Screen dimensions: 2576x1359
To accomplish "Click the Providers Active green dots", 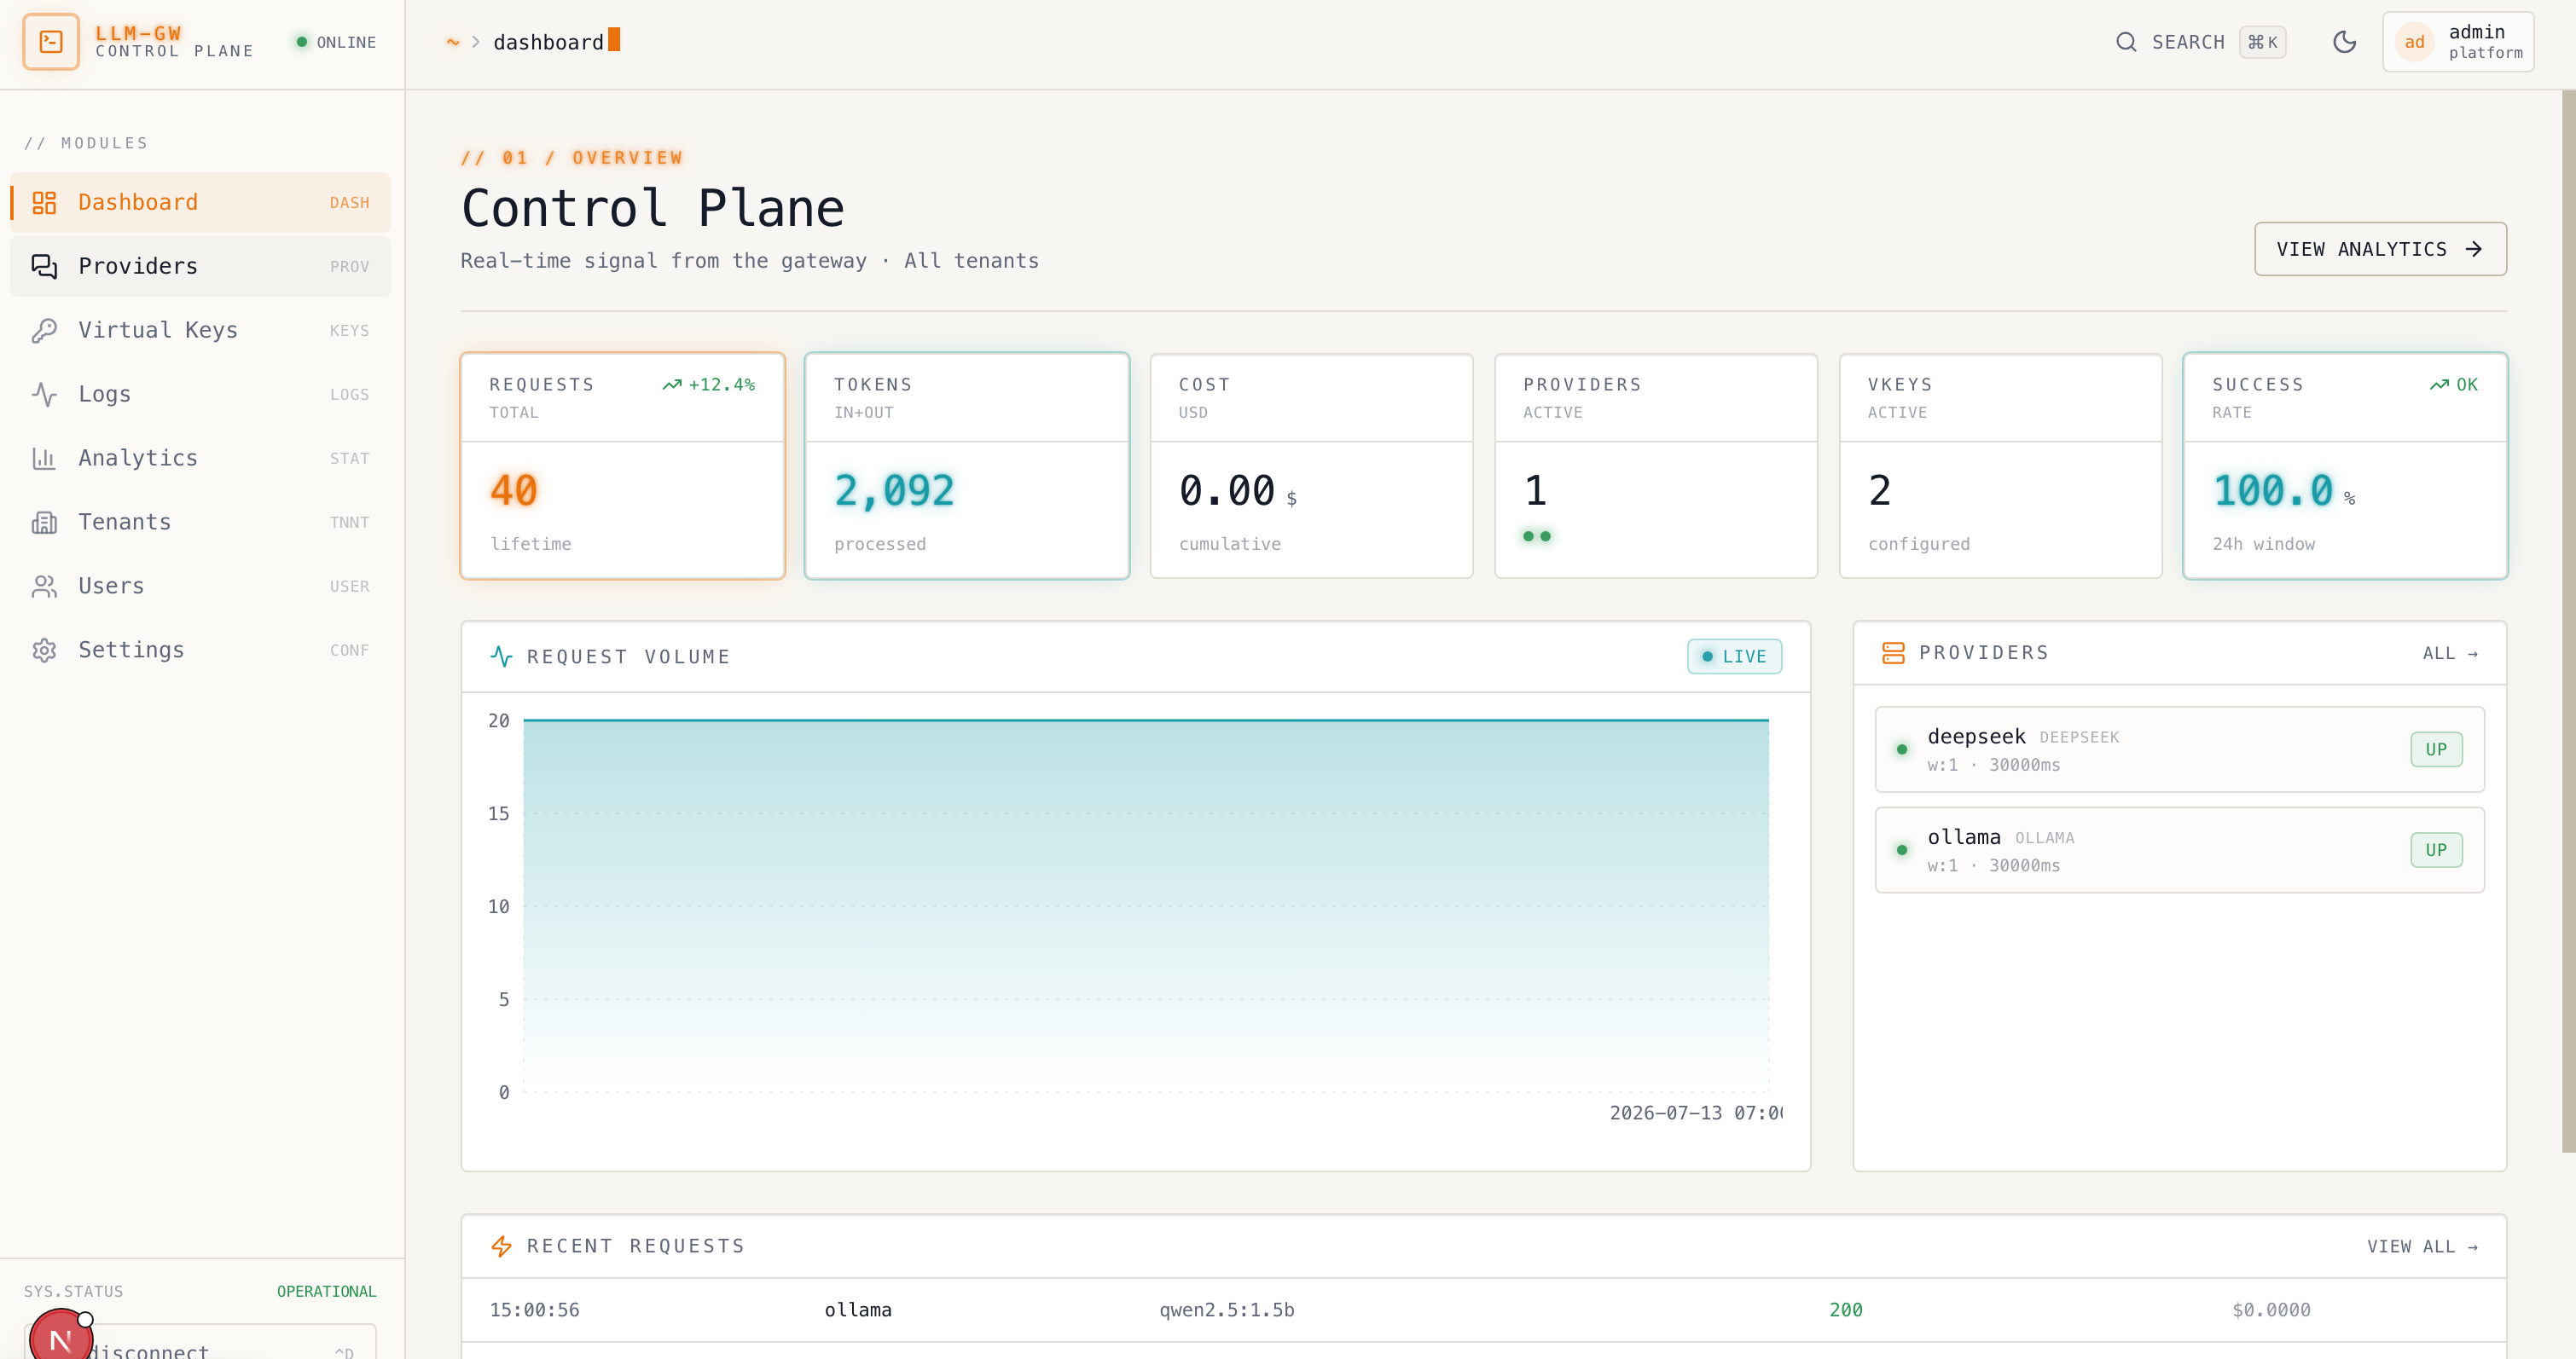I will (x=1537, y=536).
